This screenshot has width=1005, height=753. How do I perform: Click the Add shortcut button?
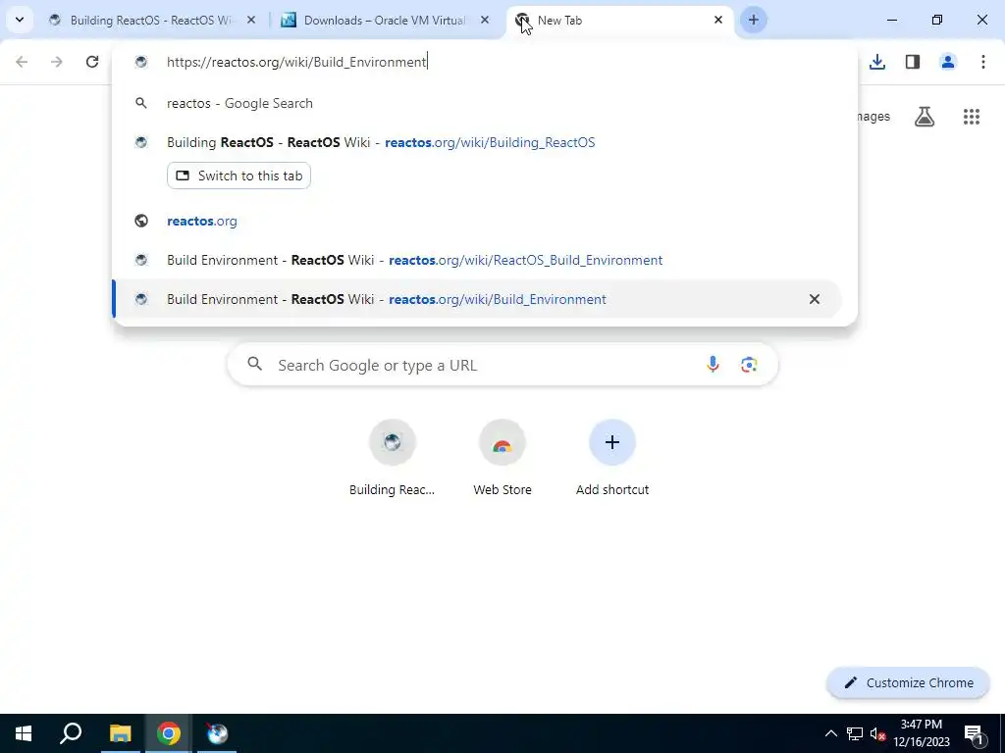click(612, 459)
